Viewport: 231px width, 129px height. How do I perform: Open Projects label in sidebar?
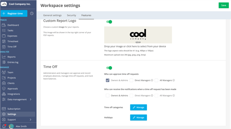pyautogui.click(x=12, y=78)
